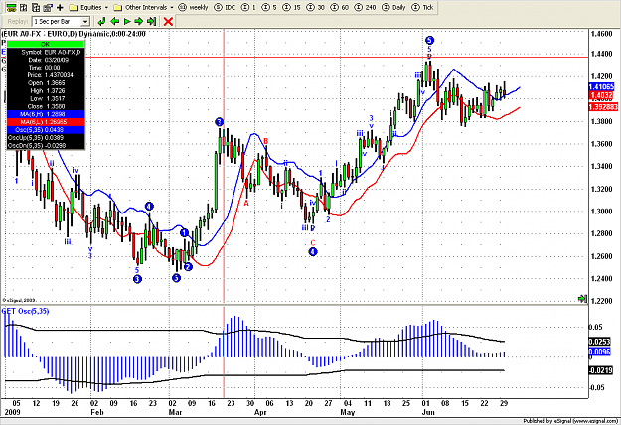Switch chart to Daily interval
Image resolution: width=621 pixels, height=425 pixels.
coord(394,7)
